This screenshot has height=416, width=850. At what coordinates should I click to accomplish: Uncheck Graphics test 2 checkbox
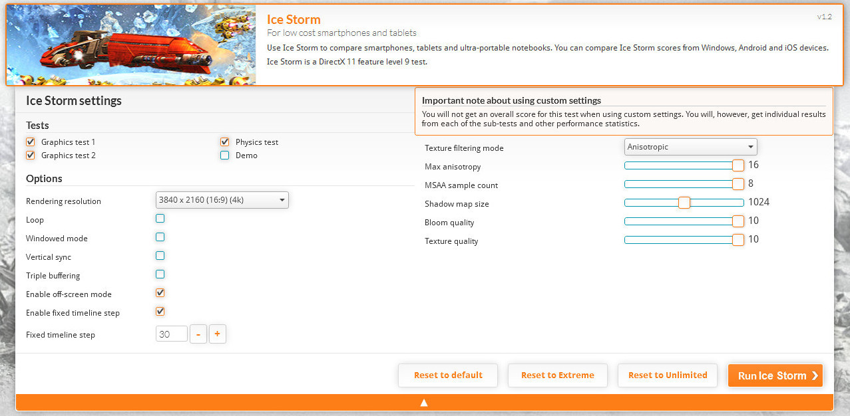(x=30, y=155)
